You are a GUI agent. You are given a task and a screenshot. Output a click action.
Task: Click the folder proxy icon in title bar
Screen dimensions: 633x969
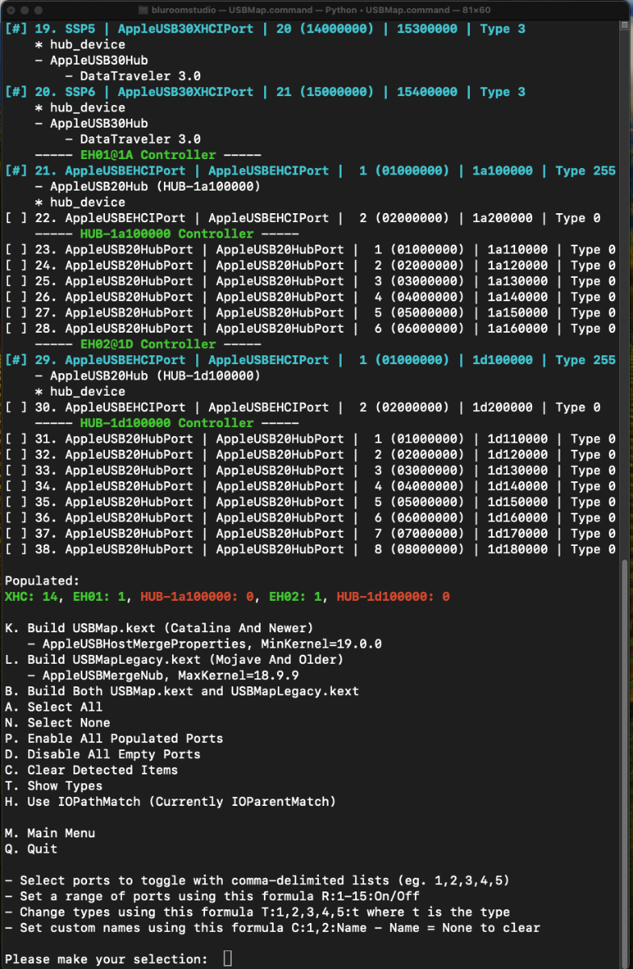(144, 10)
